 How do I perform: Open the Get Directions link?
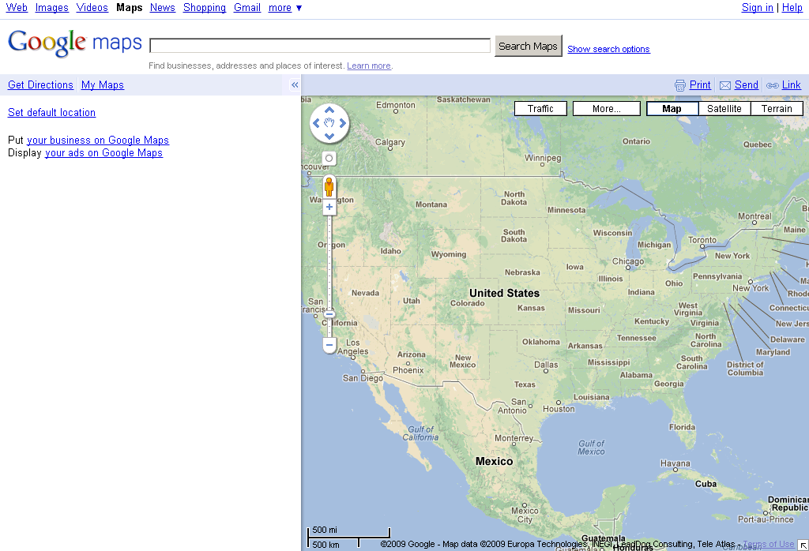[x=40, y=84]
